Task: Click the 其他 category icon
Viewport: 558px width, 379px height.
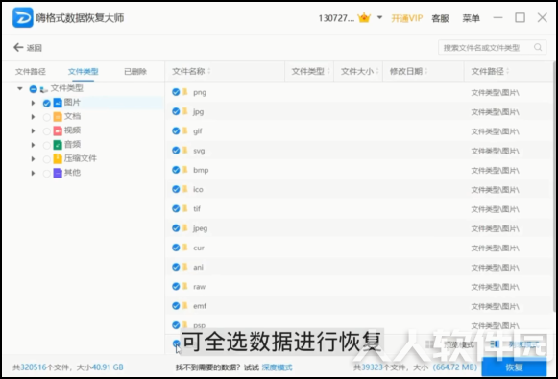Action: pos(58,173)
